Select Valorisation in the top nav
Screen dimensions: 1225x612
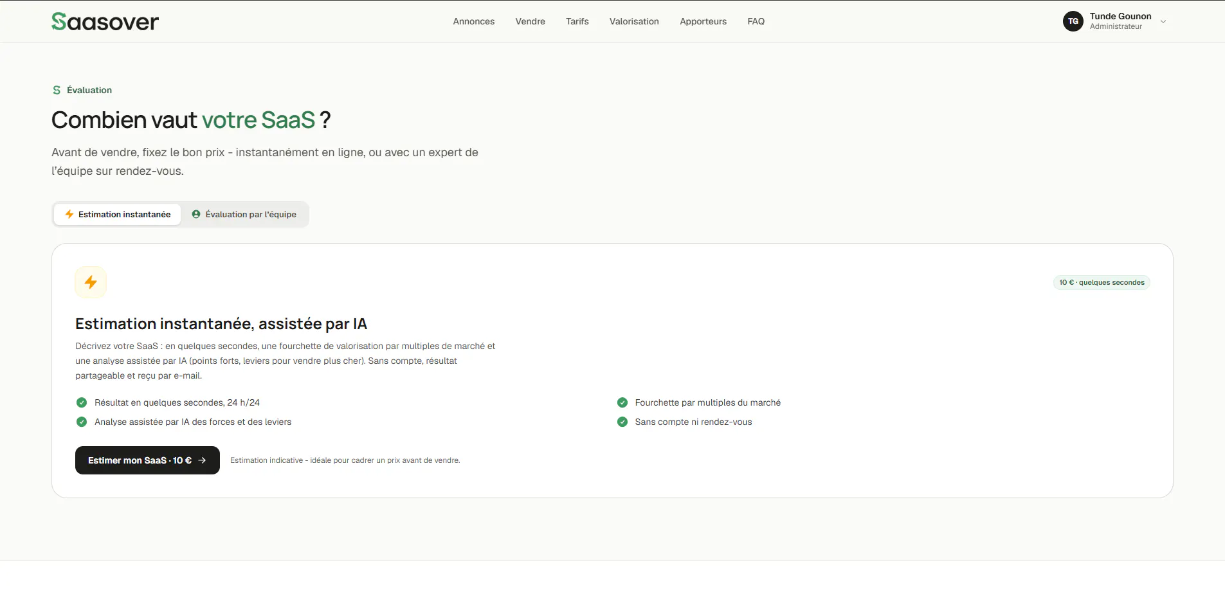[634, 21]
